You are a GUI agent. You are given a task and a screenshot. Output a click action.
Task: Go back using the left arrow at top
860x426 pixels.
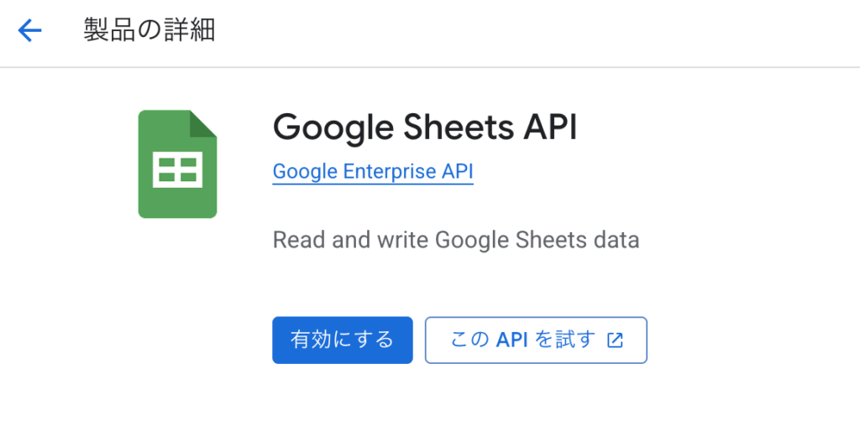(29, 30)
